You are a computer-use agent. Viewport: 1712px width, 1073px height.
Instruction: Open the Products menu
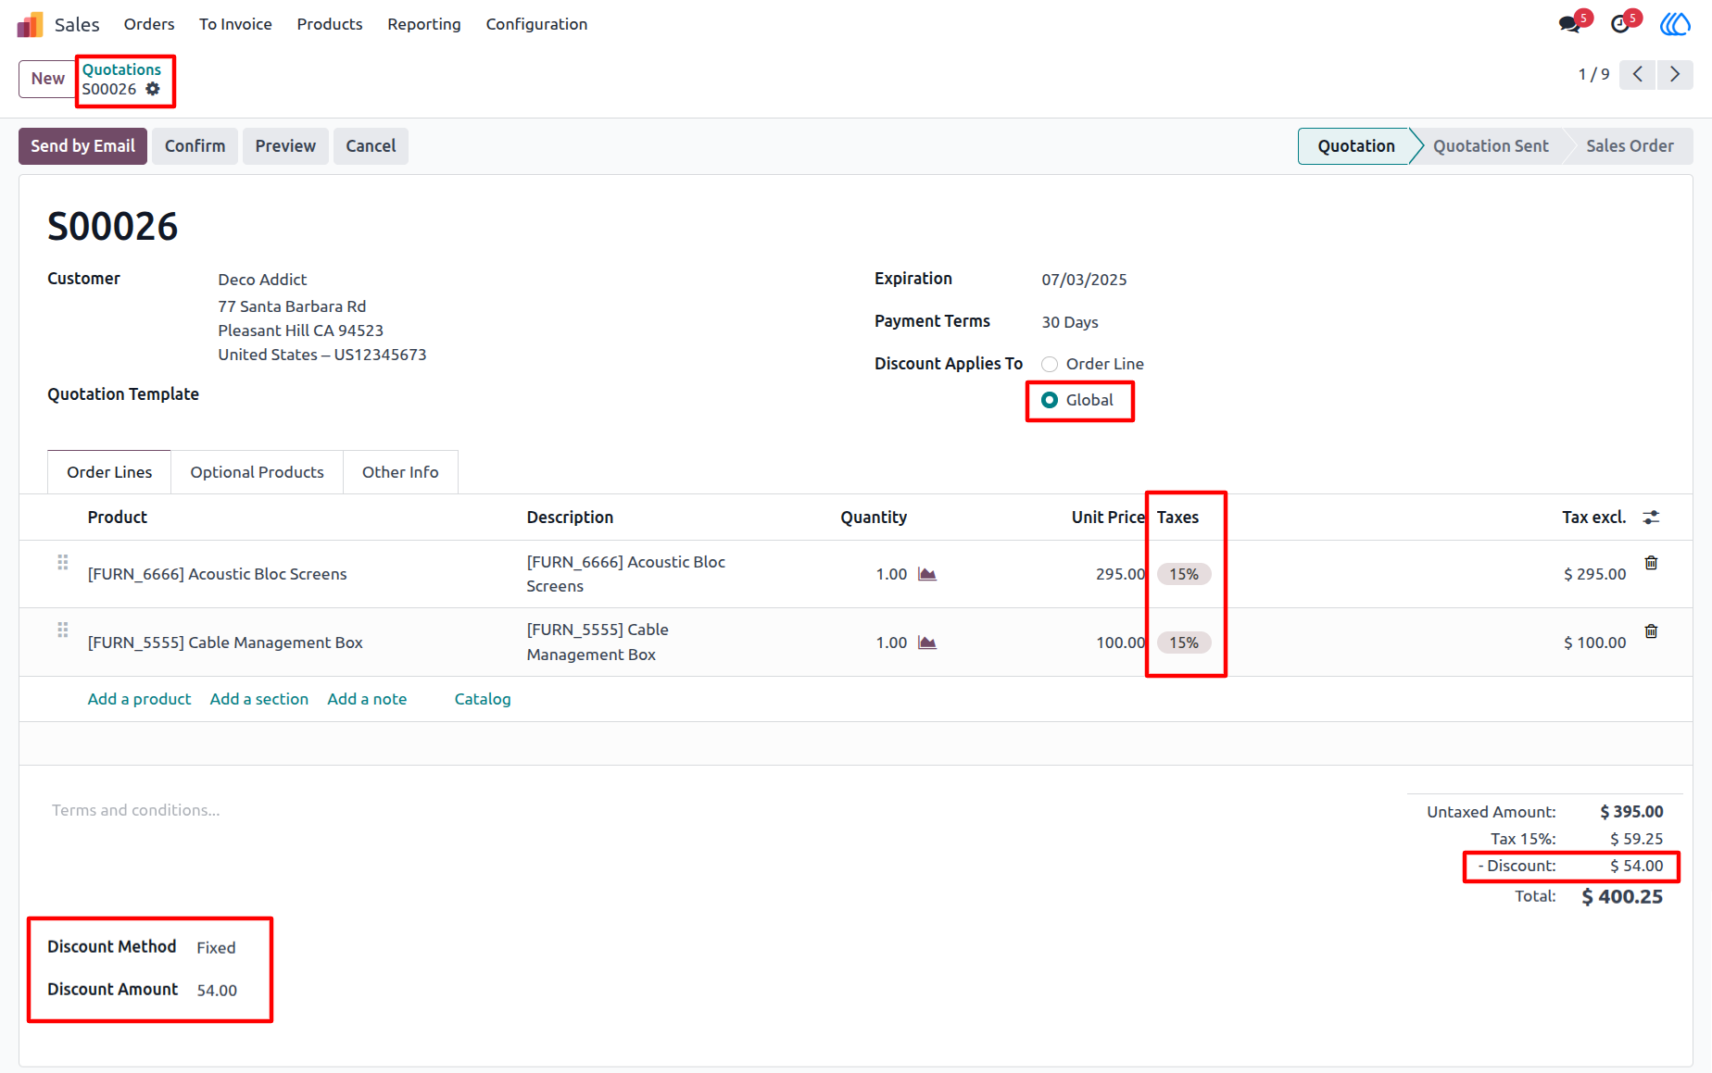pyautogui.click(x=330, y=24)
